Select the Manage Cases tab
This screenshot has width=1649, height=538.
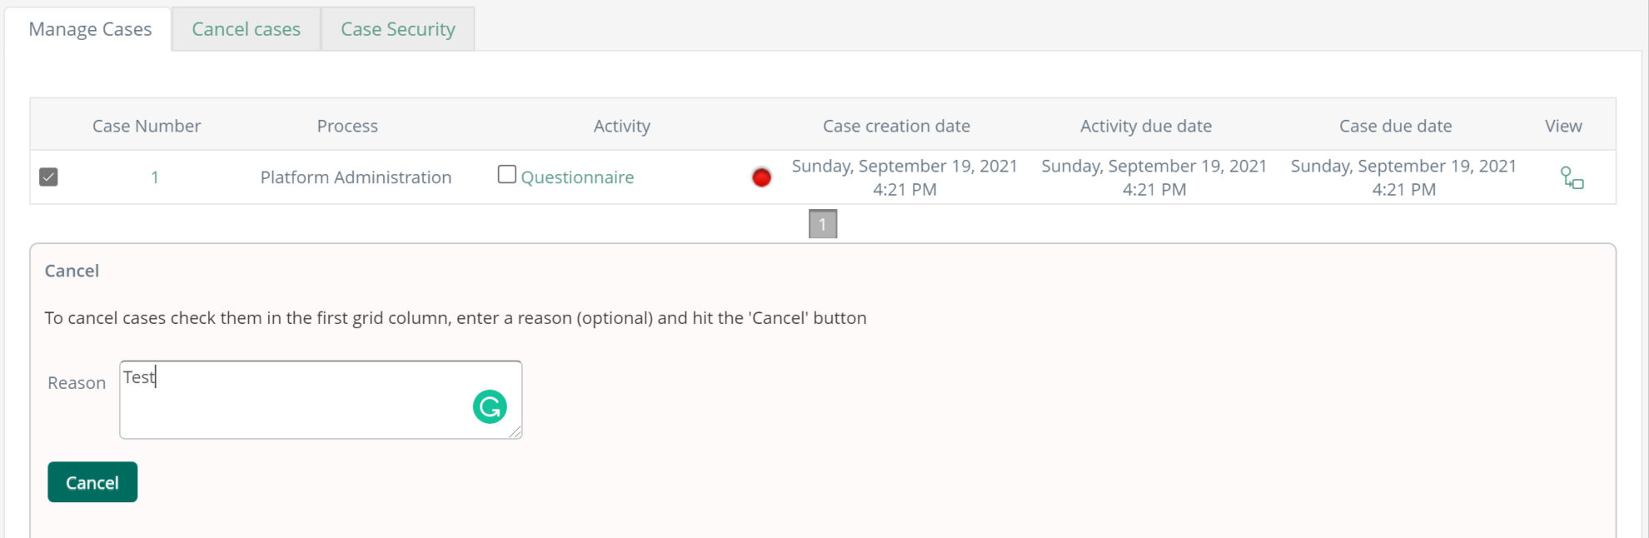[90, 28]
